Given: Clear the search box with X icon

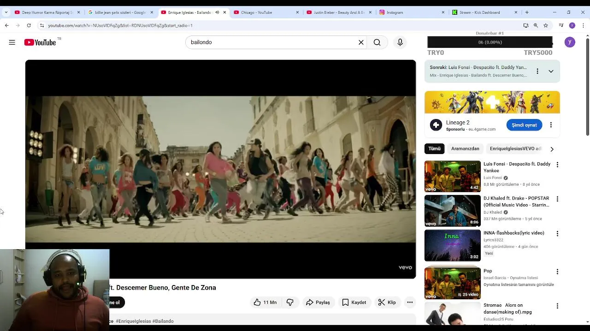Looking at the screenshot, I should (361, 42).
